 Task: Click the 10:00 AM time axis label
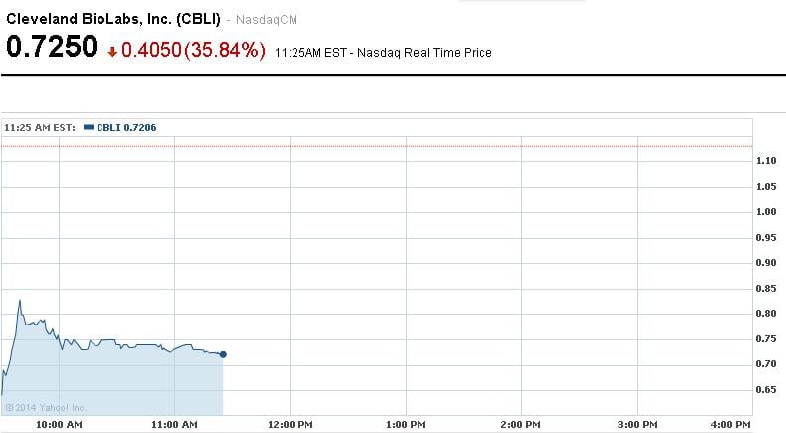point(59,425)
